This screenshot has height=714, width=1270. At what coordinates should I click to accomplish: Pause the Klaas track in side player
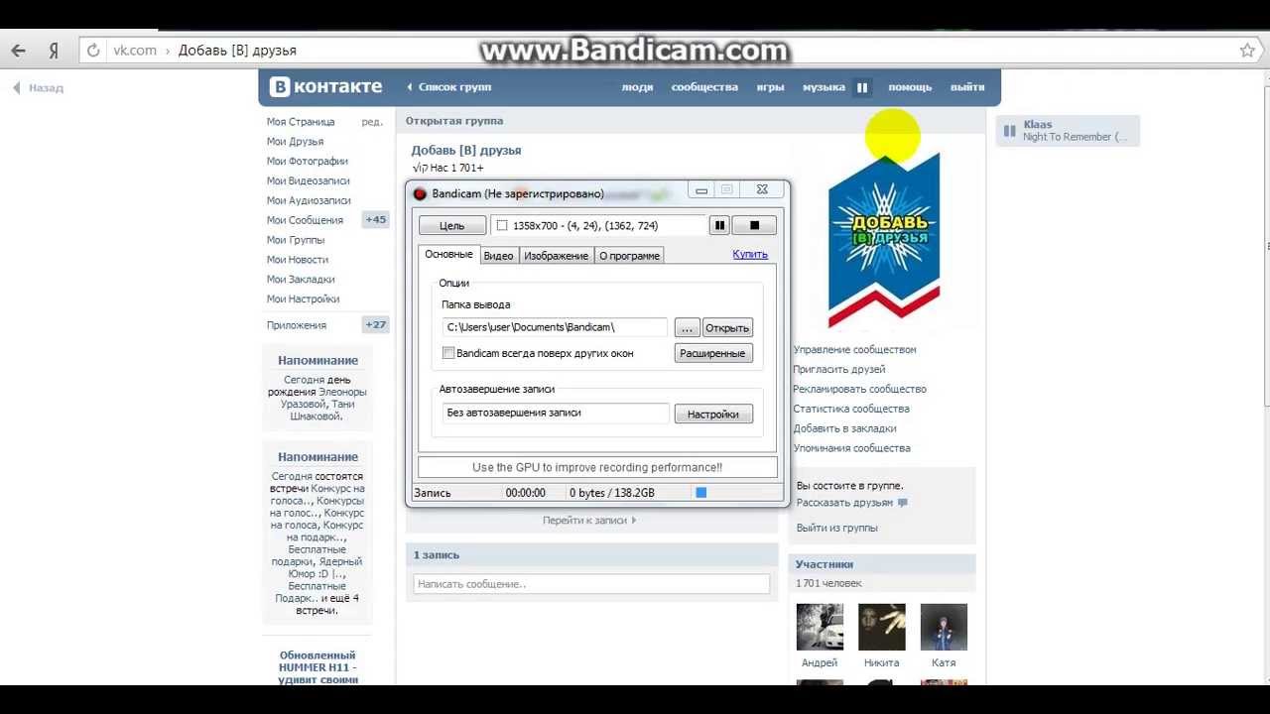(1009, 131)
